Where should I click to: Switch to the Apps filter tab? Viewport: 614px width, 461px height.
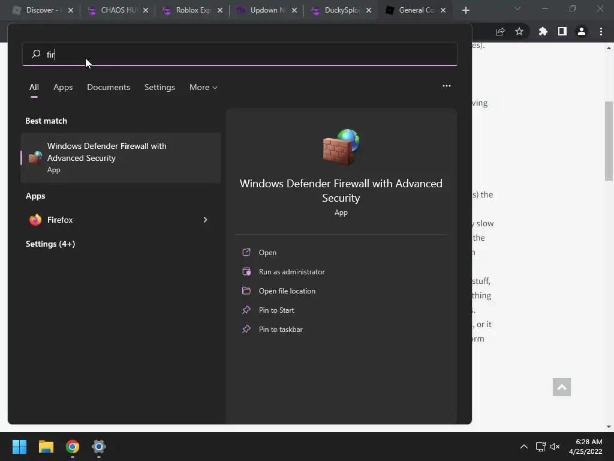(63, 87)
